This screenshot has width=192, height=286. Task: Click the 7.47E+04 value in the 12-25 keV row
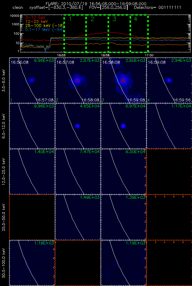(90, 152)
